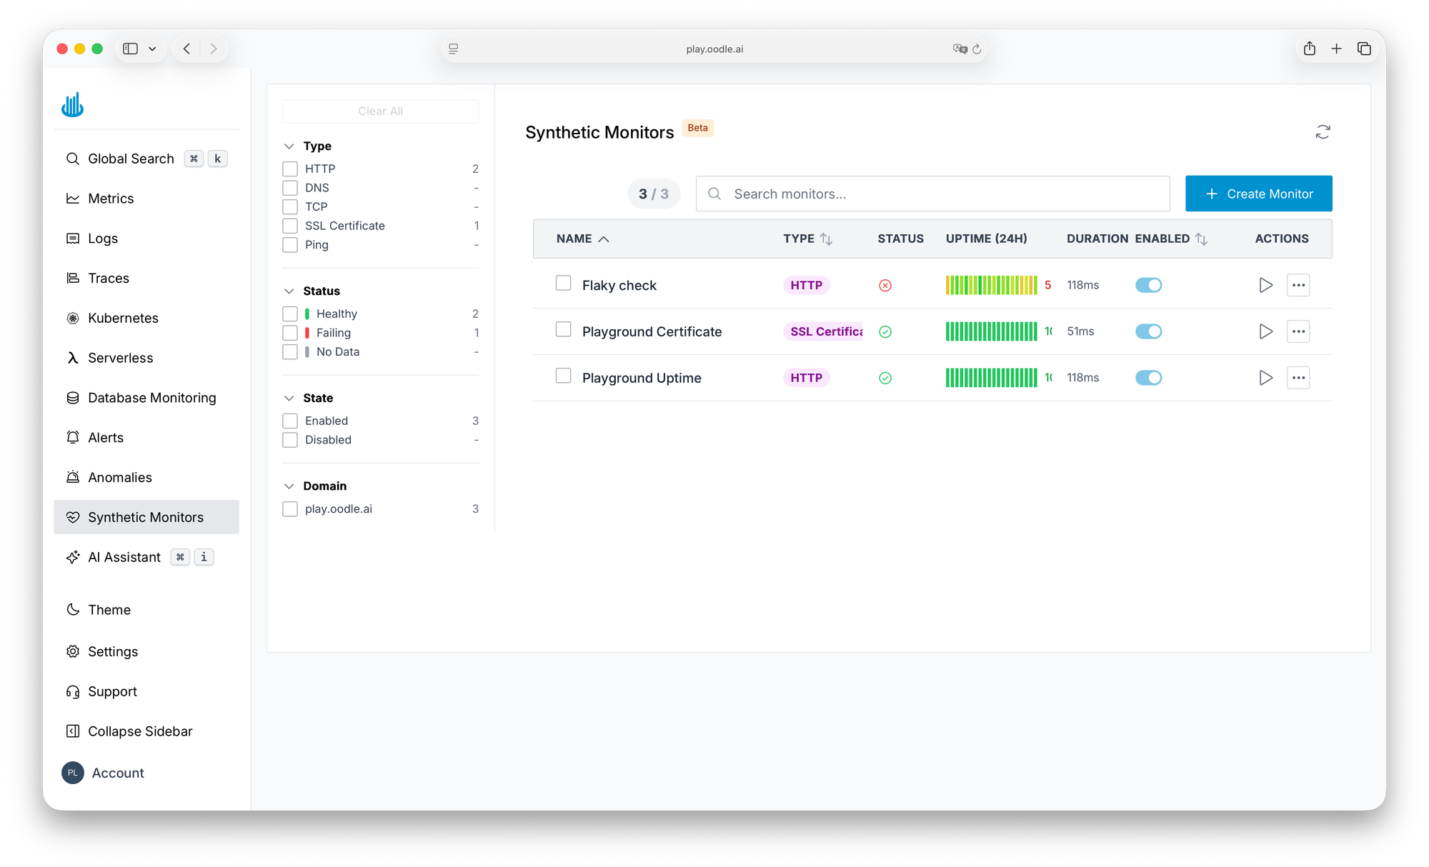Screen dimensions: 1429x867
Task: Click the Create Monitor button
Action: [1258, 194]
